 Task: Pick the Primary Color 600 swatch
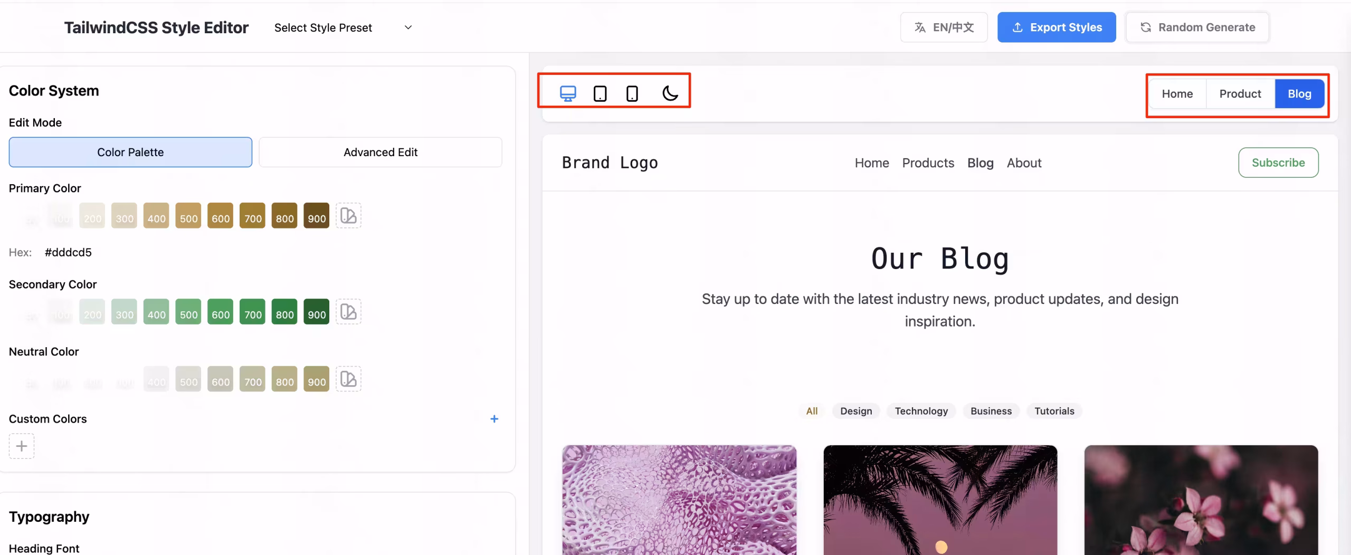(x=221, y=216)
